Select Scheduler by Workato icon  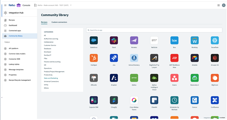click(x=174, y=100)
